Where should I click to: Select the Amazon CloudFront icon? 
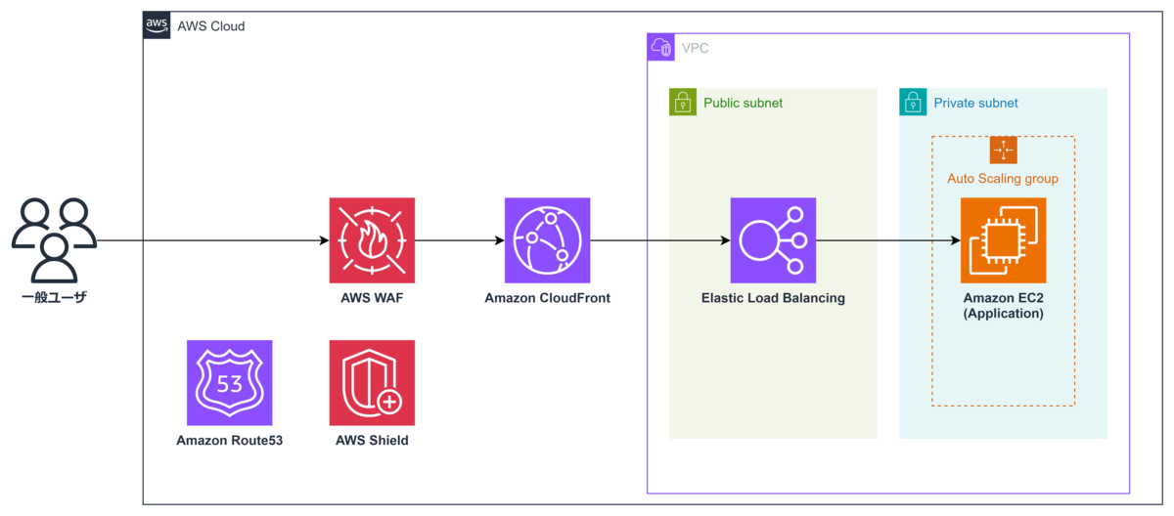[x=548, y=240]
